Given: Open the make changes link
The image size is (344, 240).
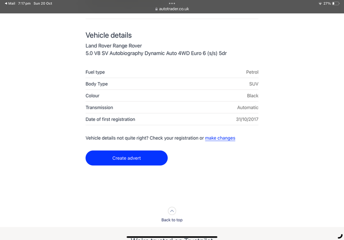Looking at the screenshot, I should 220,138.
